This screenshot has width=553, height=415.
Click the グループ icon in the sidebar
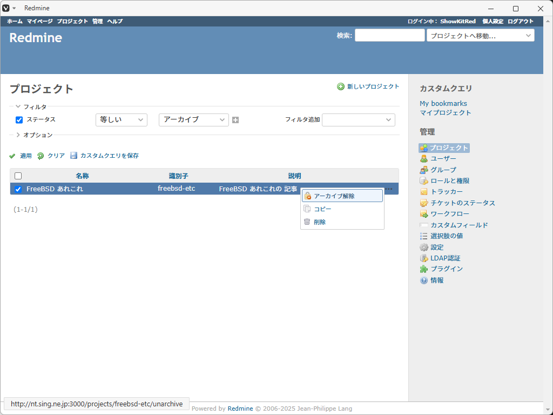click(x=423, y=170)
